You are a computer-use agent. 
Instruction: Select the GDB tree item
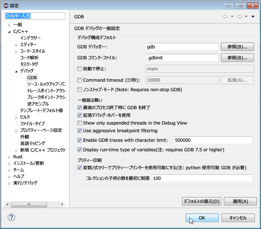coord(32,78)
